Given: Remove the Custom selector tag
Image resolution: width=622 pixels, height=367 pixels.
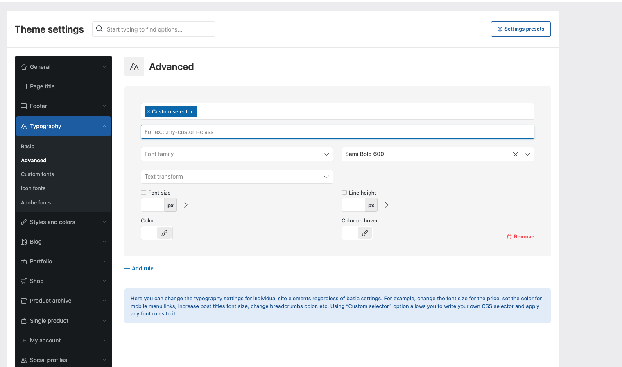Looking at the screenshot, I should [149, 112].
